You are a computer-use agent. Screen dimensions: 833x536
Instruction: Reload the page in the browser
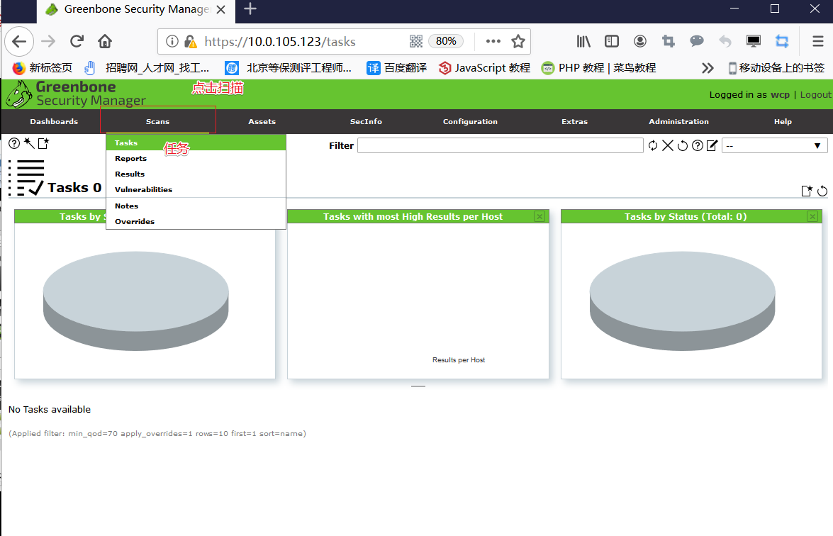click(77, 41)
